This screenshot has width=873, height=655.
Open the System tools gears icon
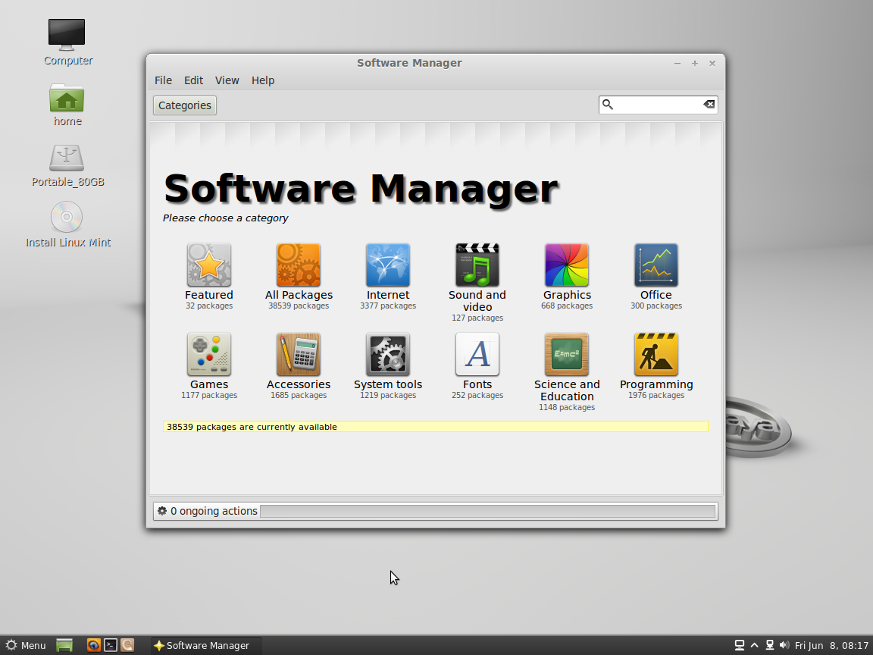(x=388, y=354)
